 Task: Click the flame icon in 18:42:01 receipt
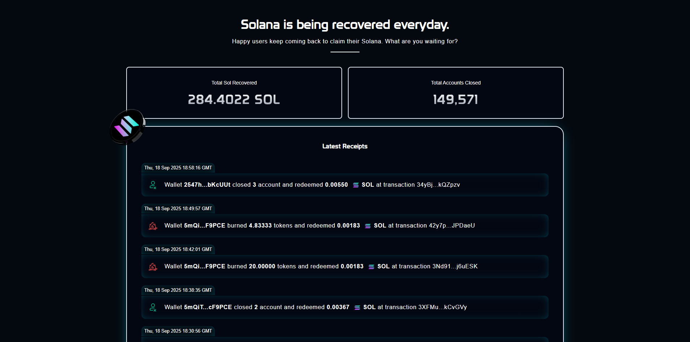click(x=153, y=267)
